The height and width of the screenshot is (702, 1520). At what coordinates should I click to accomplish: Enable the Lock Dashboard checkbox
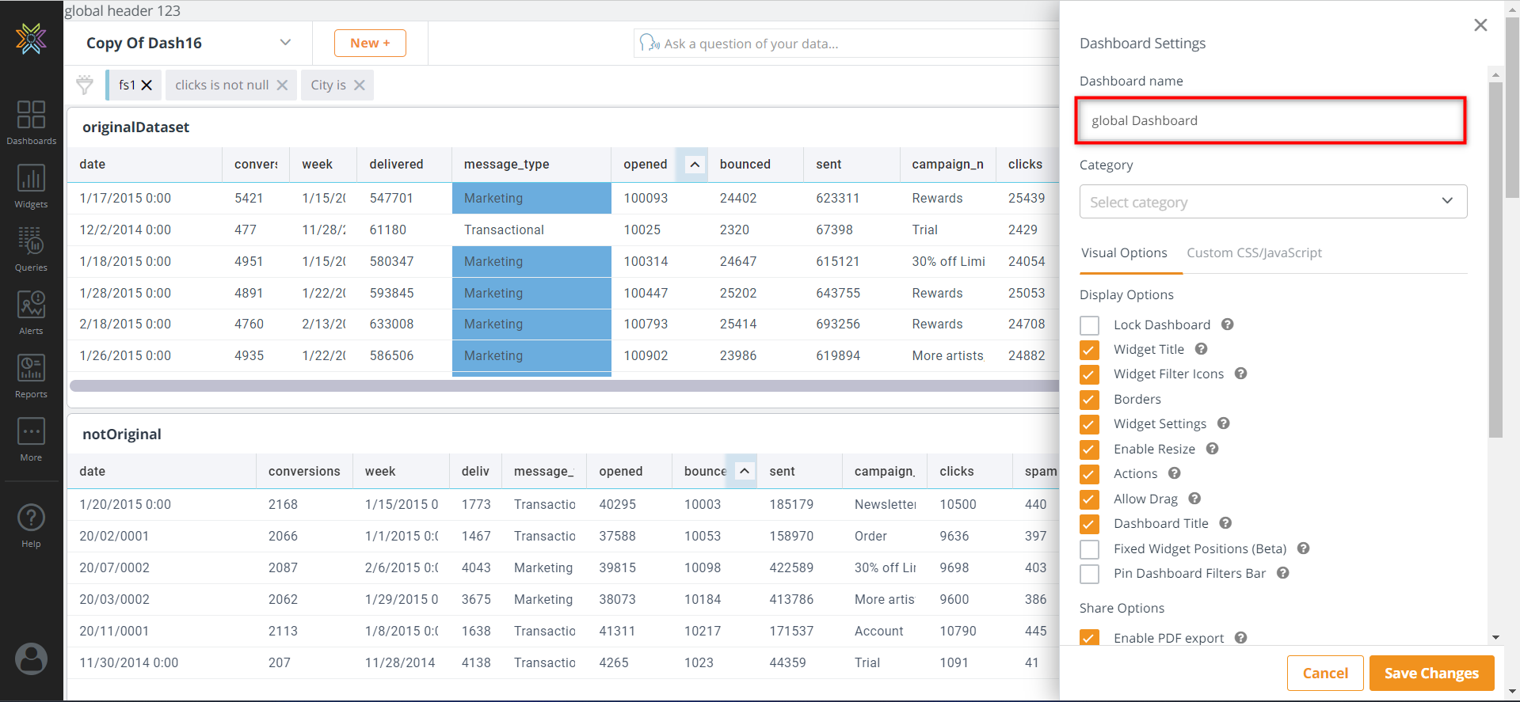pos(1090,325)
